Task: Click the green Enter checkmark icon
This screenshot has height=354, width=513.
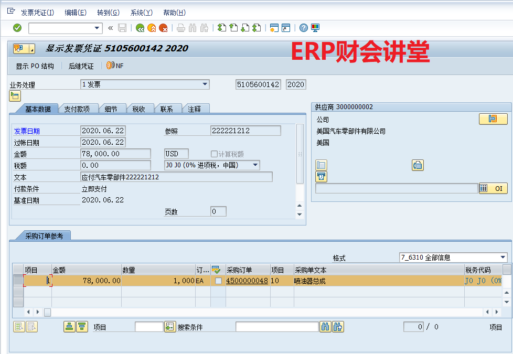Action: 17,28
